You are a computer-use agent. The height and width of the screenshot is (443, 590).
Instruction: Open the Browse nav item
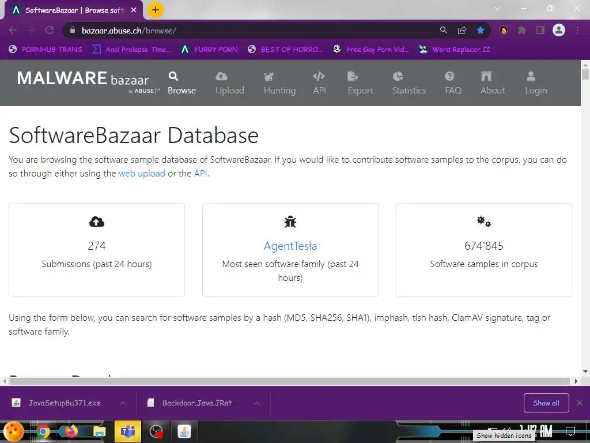point(181,84)
